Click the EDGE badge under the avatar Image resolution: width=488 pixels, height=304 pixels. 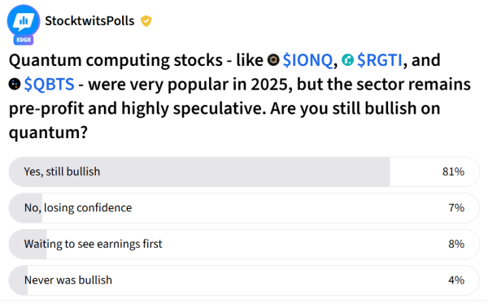[x=24, y=40]
